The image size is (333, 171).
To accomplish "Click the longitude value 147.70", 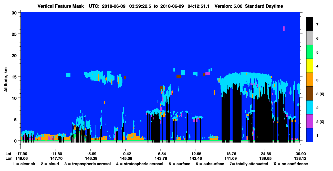I will [x=56, y=158].
